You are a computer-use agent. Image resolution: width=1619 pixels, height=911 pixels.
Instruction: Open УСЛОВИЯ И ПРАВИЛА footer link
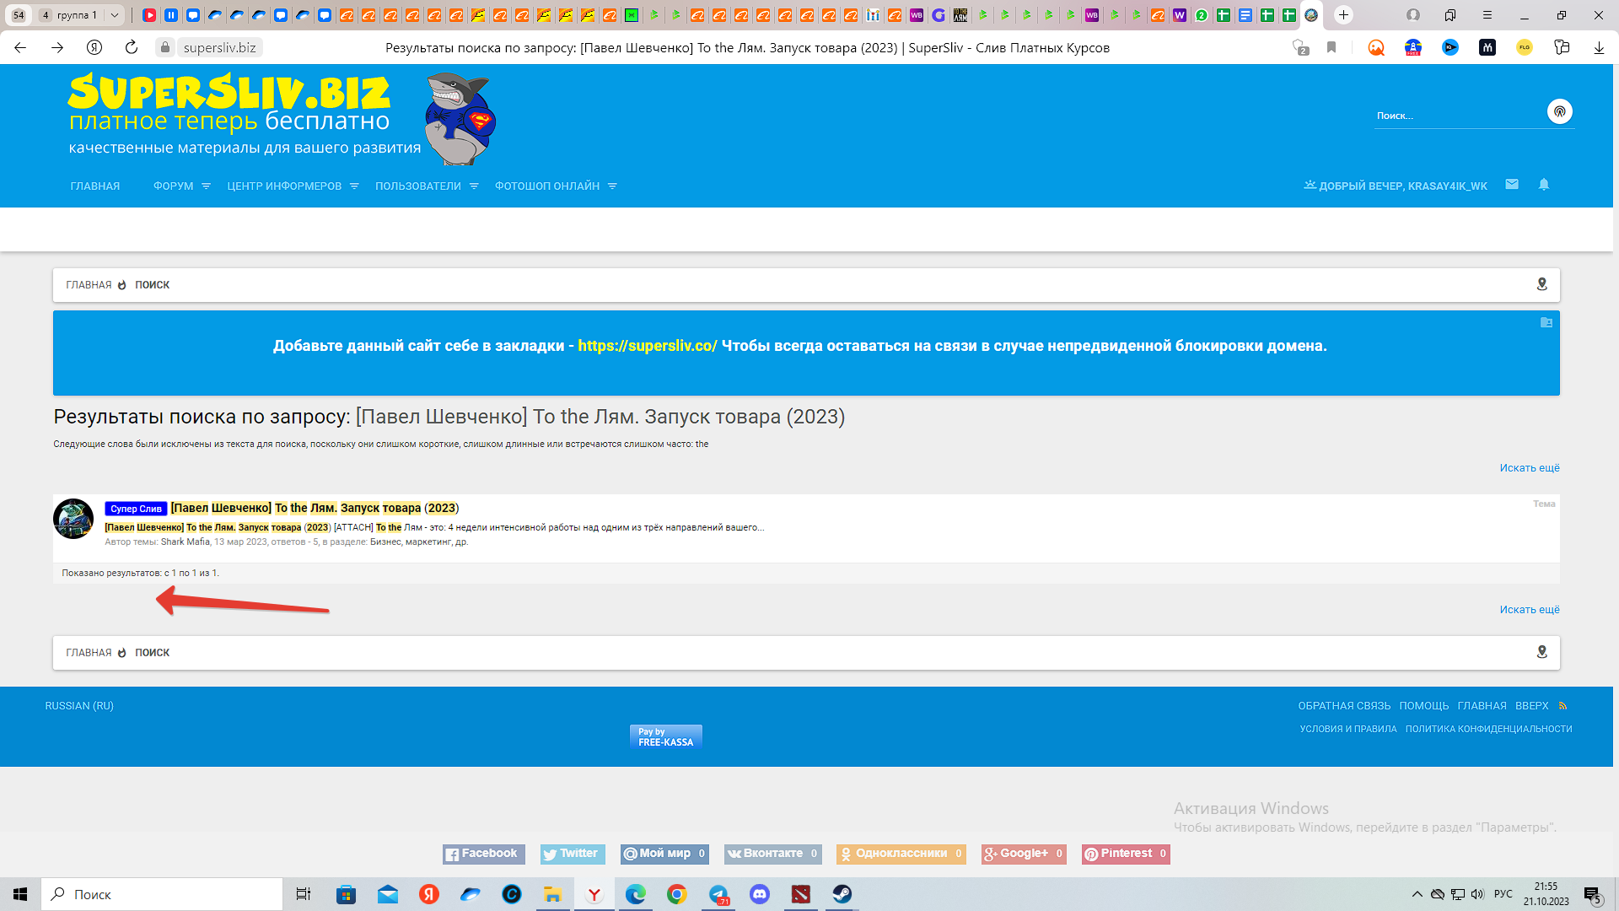[1348, 729]
